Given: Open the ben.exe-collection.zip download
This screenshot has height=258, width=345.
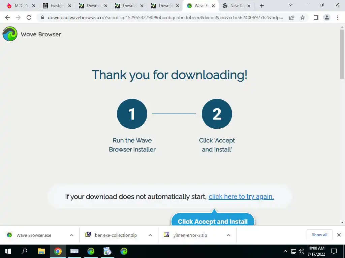Looking at the screenshot, I should pos(116,235).
